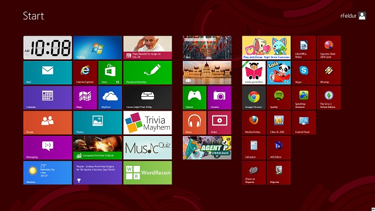Open the Camera tile
The width and height of the screenshot is (375, 211).
click(220, 98)
